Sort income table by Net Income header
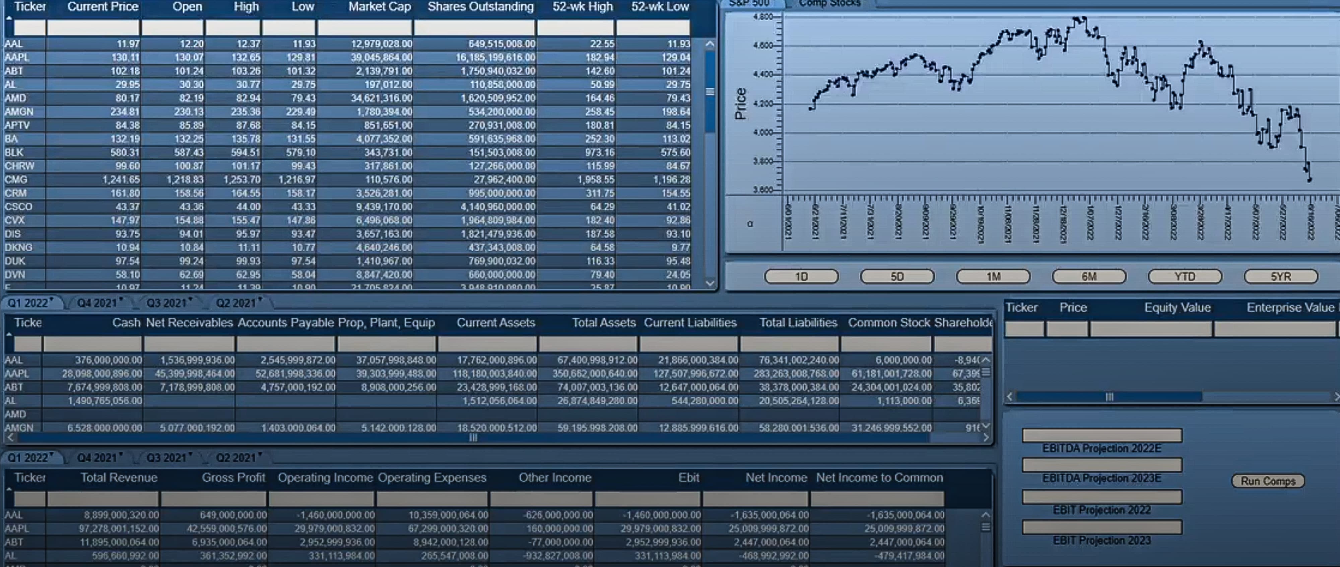This screenshot has width=1340, height=567. 776,478
